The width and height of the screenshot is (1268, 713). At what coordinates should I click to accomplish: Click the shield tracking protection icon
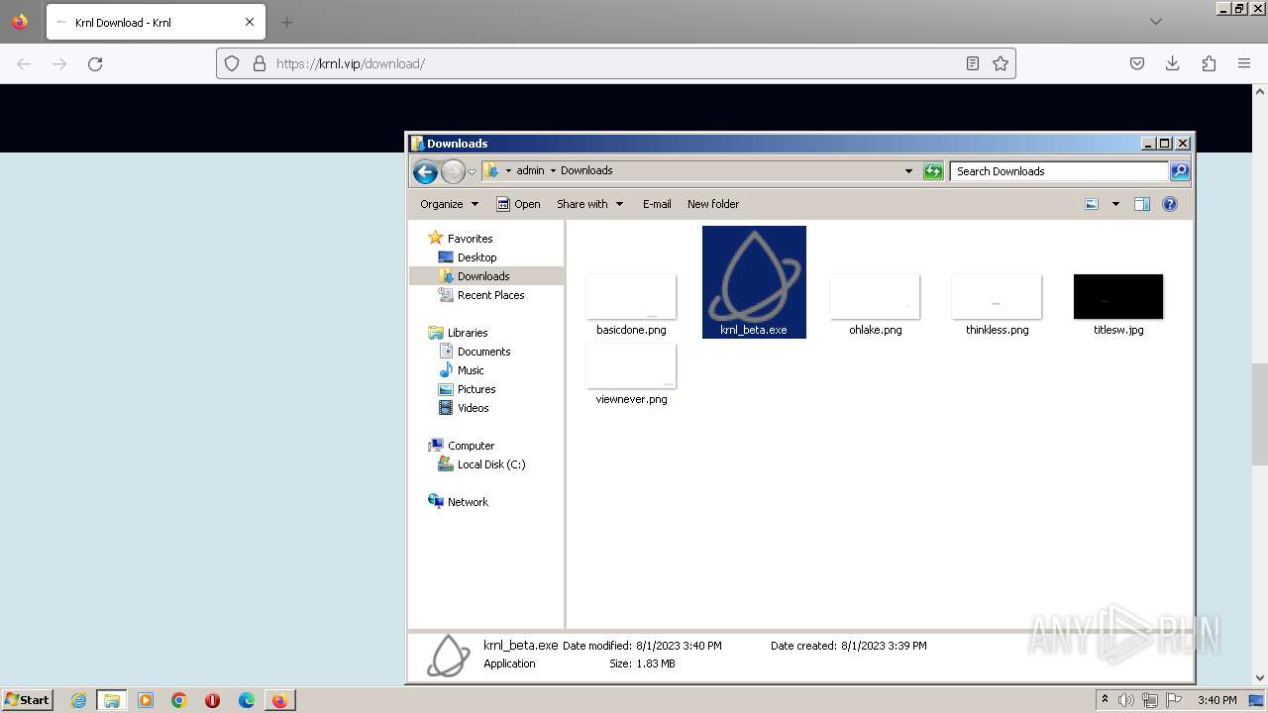pyautogui.click(x=232, y=63)
